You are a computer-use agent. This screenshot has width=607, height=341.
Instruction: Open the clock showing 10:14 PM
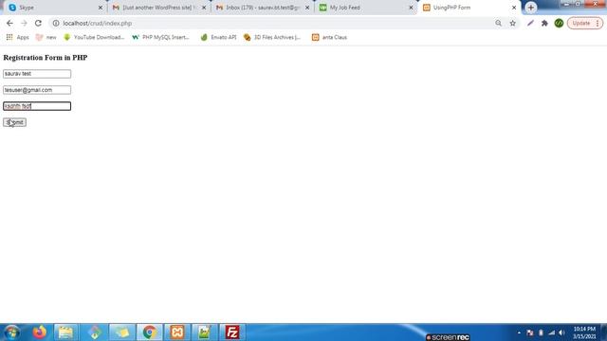coord(584,332)
